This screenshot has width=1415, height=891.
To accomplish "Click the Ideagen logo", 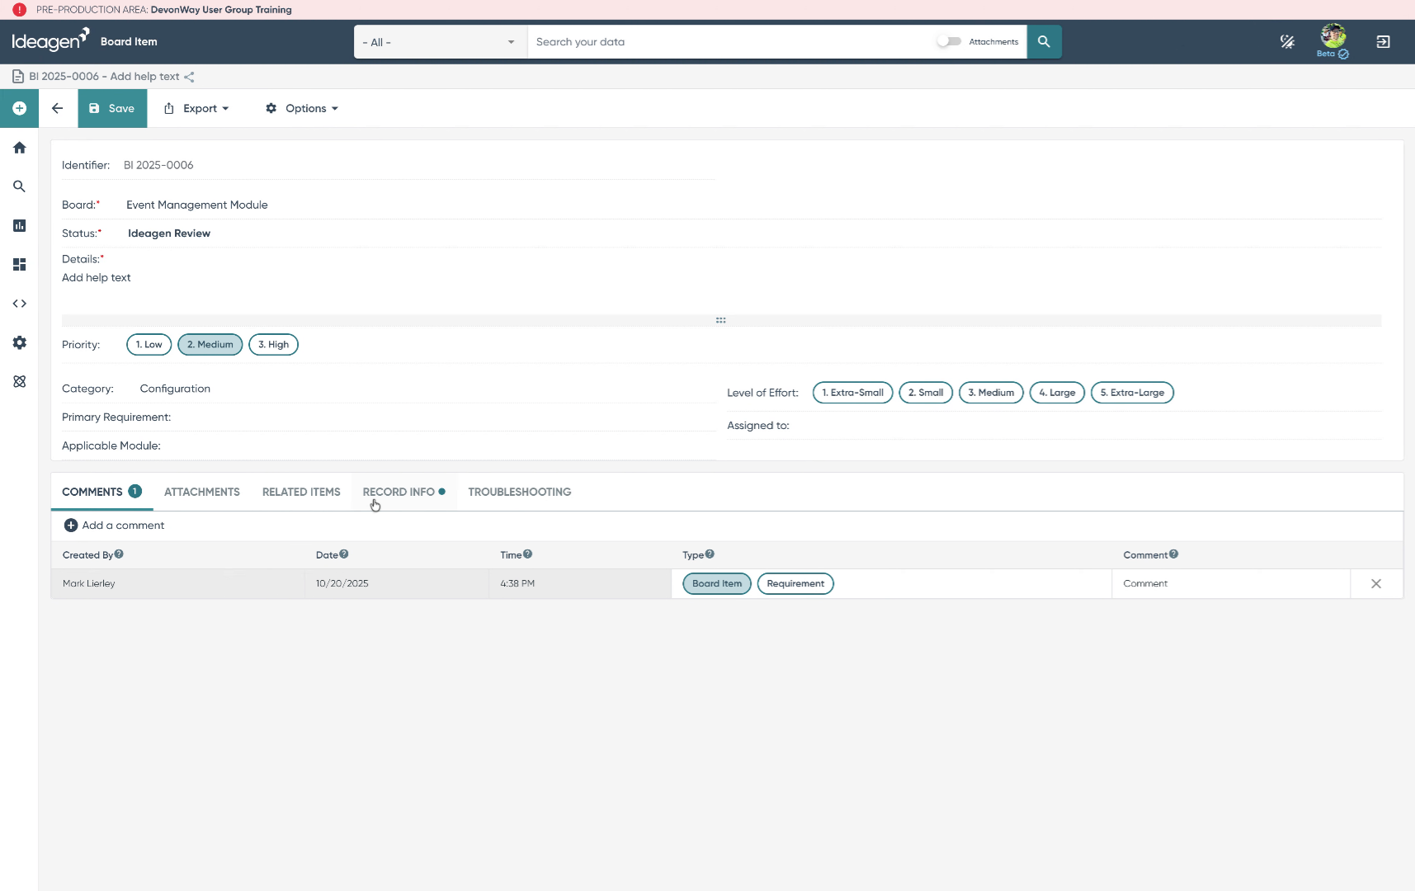I will click(x=50, y=40).
